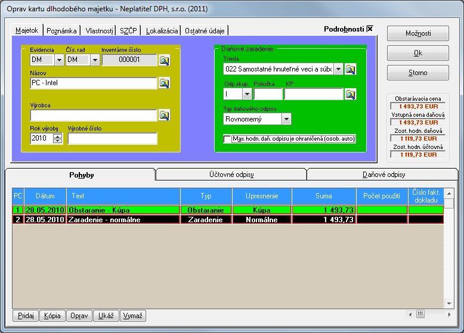Screen dimensions: 464x333
Task: Select the Obstaranie - Kúpa row
Action: [x=228, y=210]
